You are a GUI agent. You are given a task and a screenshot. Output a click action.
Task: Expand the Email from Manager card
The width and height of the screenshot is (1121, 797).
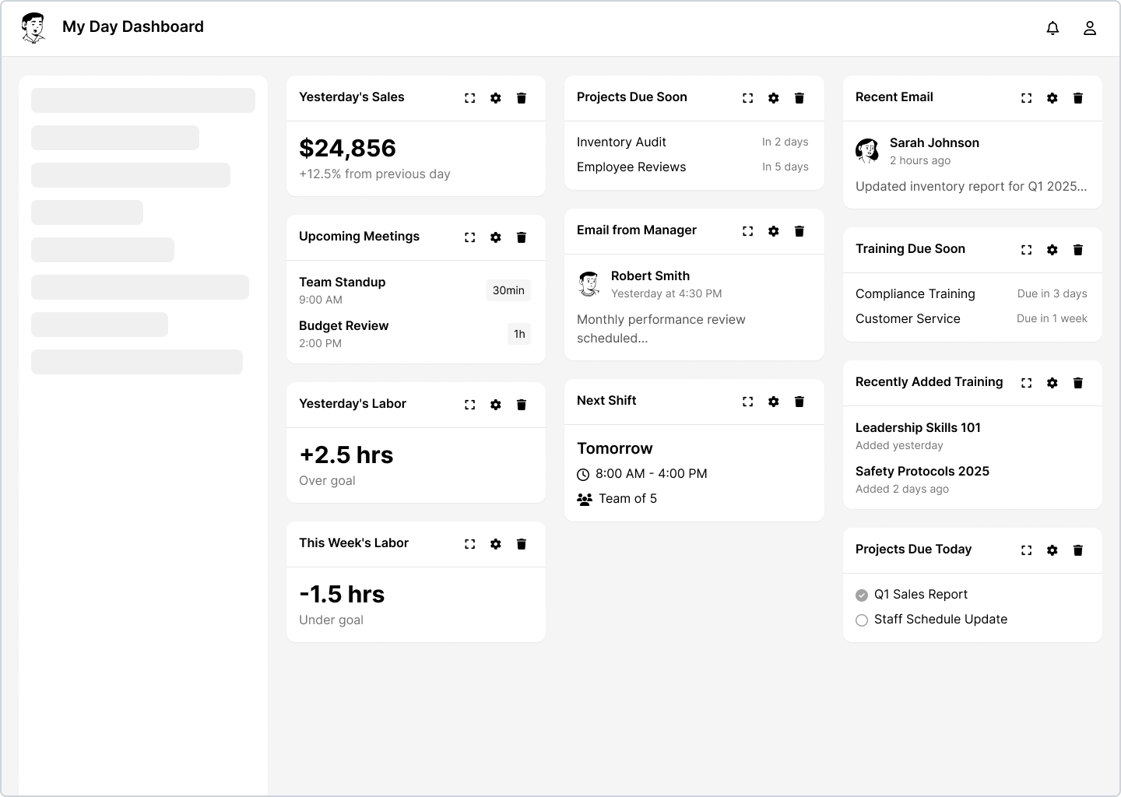point(748,231)
